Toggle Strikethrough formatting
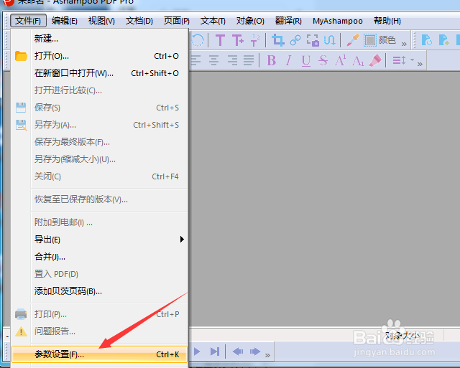The image size is (460, 368). 323,60
